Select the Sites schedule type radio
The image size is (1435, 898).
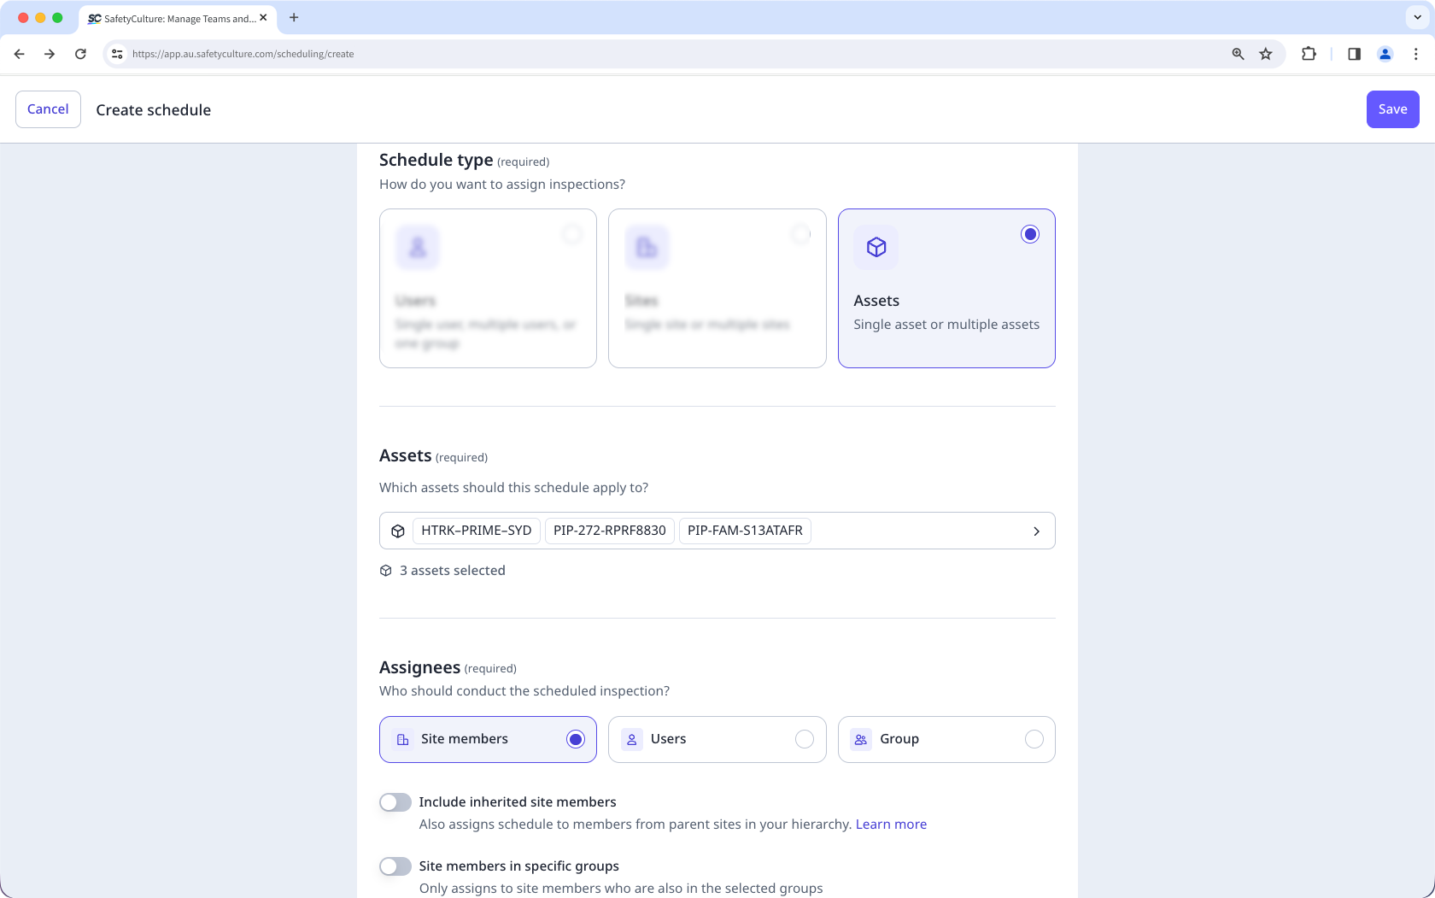[801, 234]
